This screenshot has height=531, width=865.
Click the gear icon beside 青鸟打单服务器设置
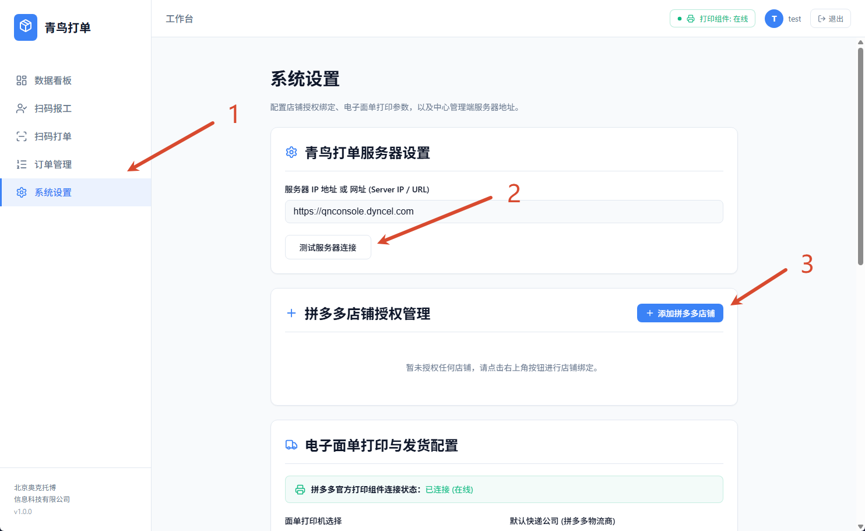(x=291, y=153)
